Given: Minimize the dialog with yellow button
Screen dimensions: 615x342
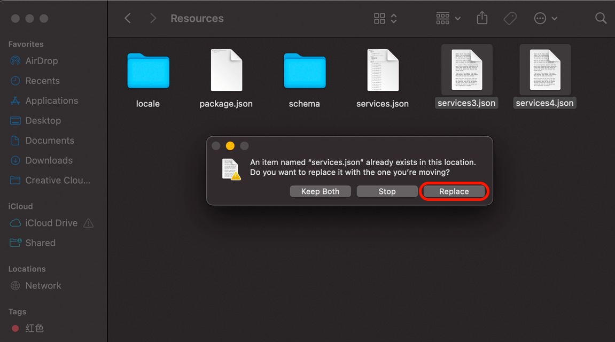Looking at the screenshot, I should point(230,146).
